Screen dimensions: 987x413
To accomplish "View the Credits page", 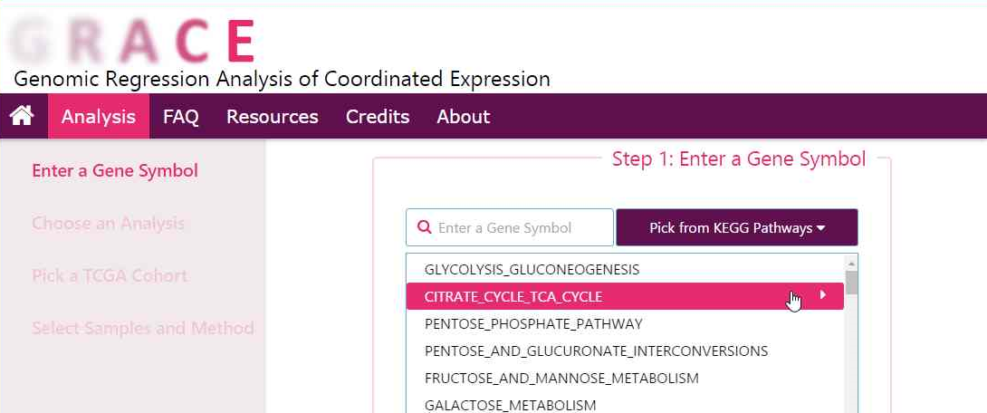I will tap(378, 117).
